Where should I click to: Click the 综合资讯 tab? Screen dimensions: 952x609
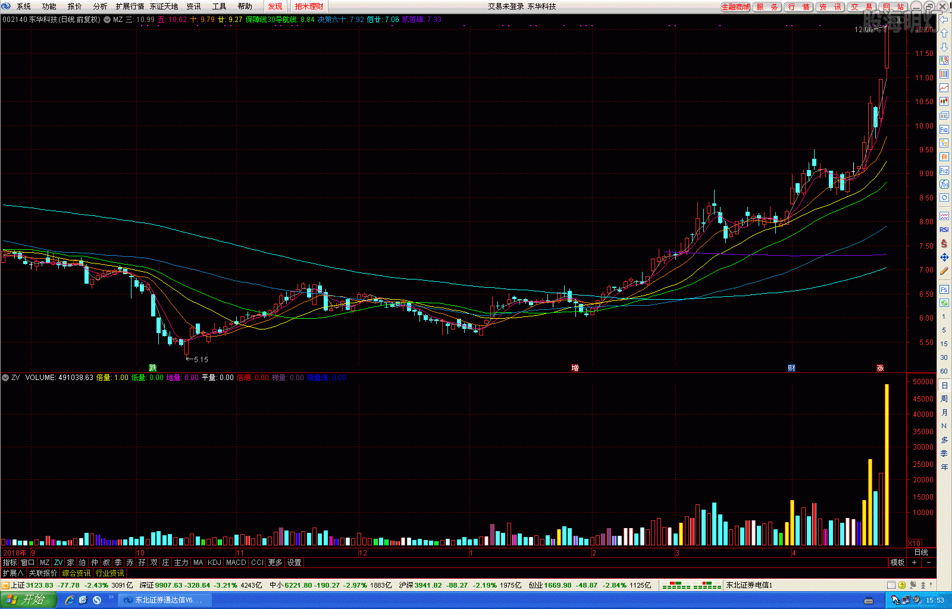tap(76, 573)
